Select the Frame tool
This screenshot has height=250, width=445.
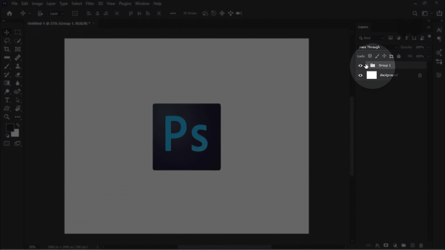[x=18, y=49]
